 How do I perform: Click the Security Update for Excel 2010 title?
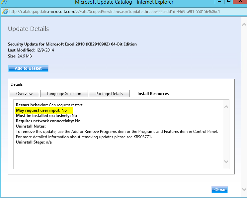click(x=72, y=44)
